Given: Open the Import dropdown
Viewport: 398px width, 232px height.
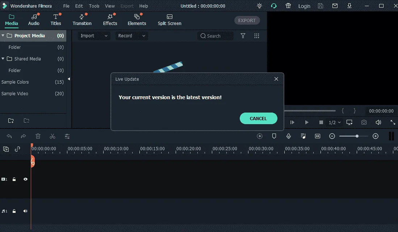Looking at the screenshot, I should coord(94,36).
